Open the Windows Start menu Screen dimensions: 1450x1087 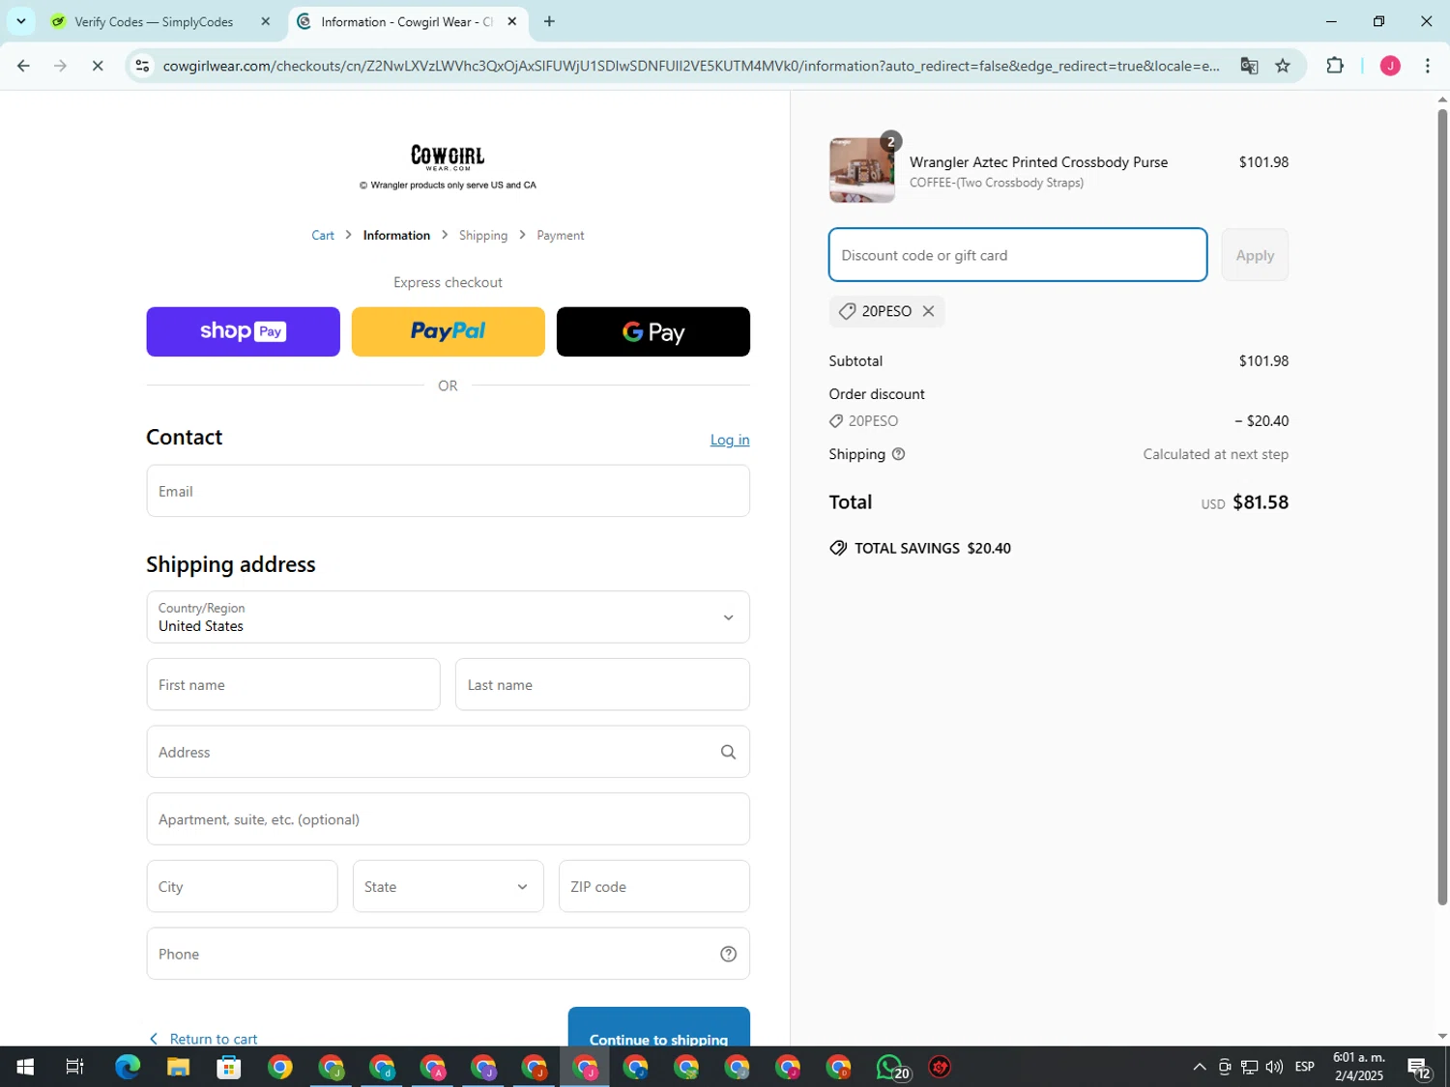[25, 1067]
